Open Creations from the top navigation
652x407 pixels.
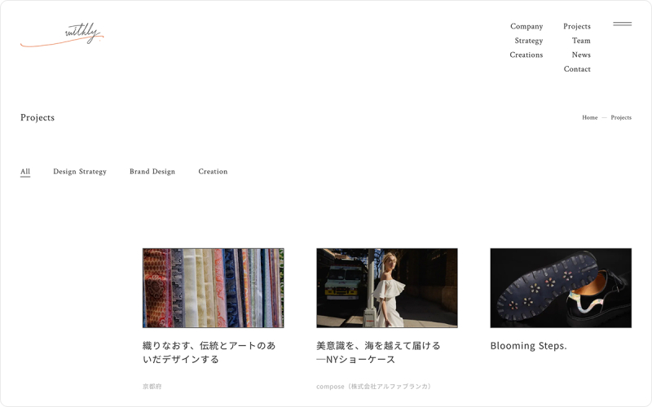tap(526, 55)
